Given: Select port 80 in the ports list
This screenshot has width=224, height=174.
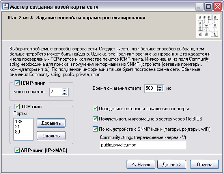Looking at the screenshot, I should [x=17, y=132].
